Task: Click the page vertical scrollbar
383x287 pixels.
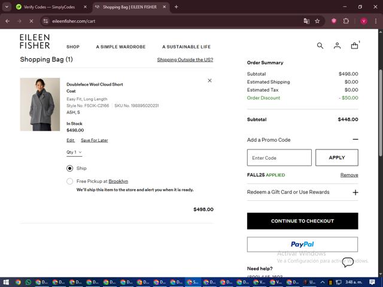Action: pyautogui.click(x=381, y=112)
